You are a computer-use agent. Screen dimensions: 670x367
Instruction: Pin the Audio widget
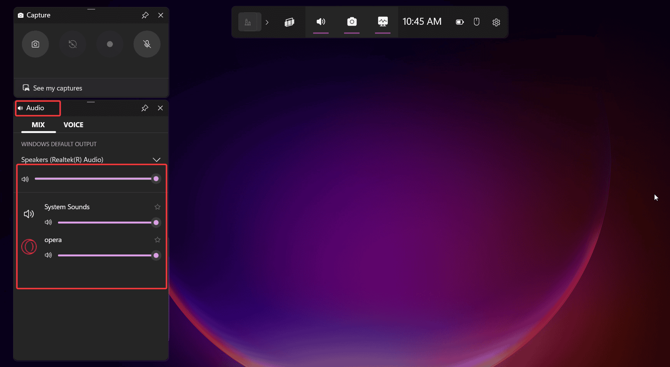(x=145, y=108)
